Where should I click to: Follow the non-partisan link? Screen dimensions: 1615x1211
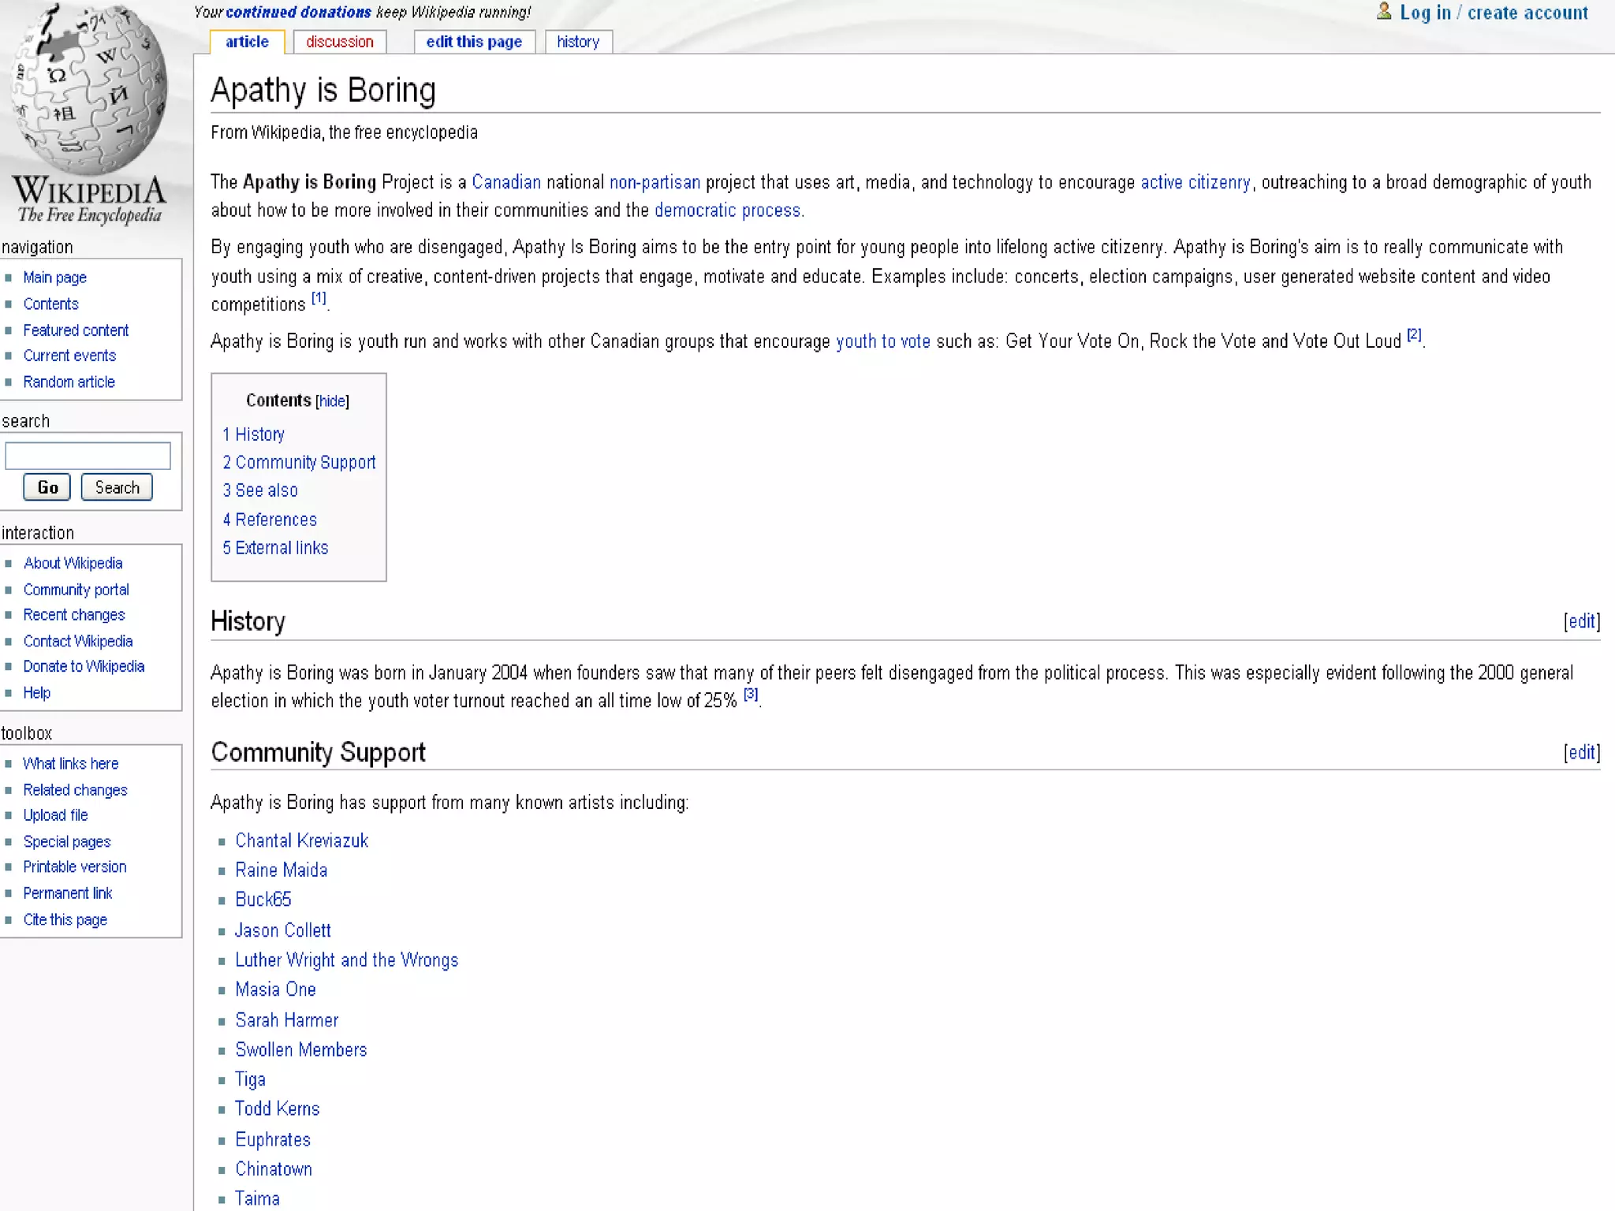654,182
